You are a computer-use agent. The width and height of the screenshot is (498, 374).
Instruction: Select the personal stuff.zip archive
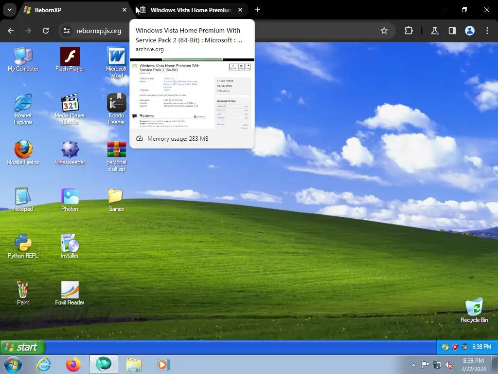pos(116,156)
